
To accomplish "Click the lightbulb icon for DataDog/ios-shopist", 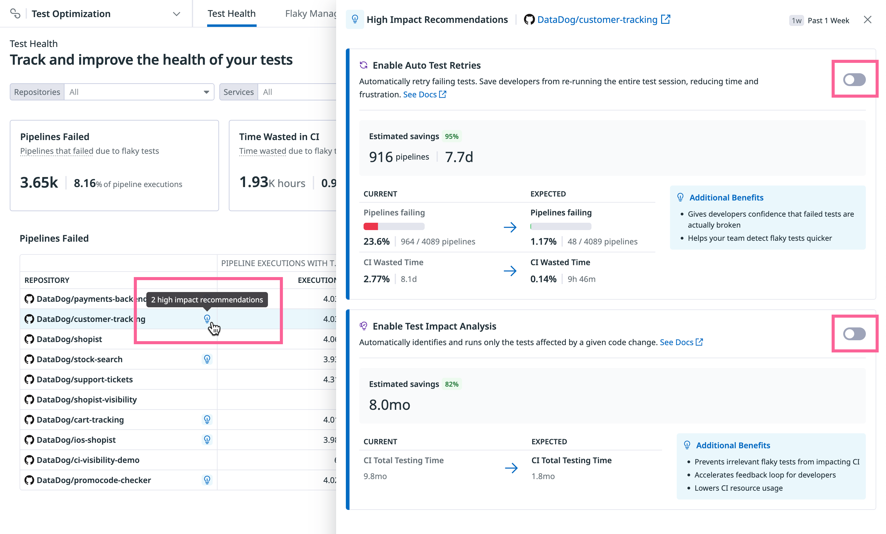I will click(x=207, y=439).
